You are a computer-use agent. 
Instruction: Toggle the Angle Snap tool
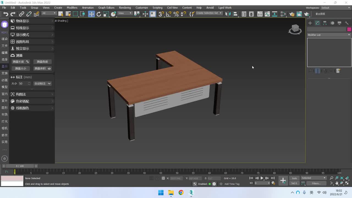point(169,14)
